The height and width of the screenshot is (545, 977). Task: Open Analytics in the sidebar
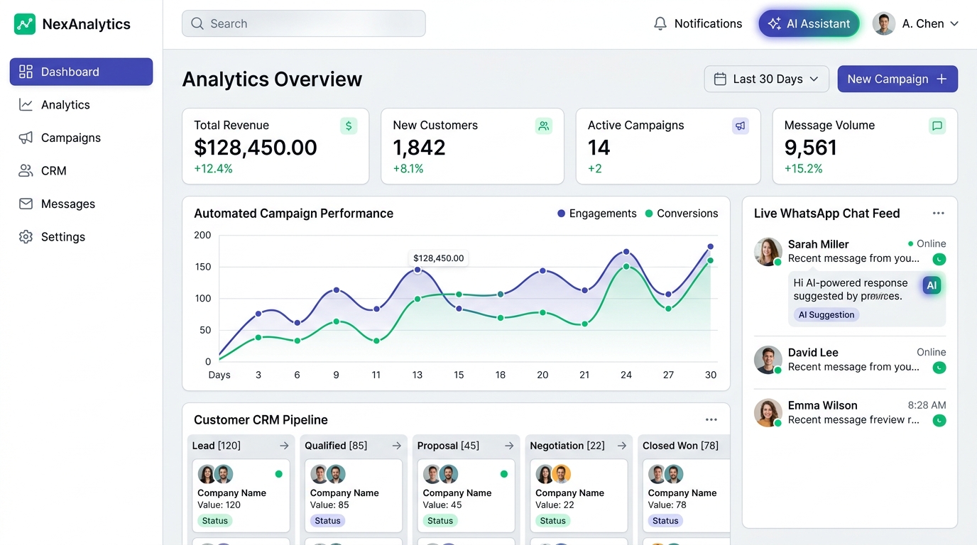coord(81,105)
